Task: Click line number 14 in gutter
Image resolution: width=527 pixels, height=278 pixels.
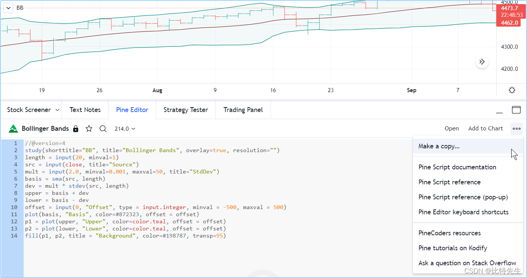Action: [x=14, y=236]
